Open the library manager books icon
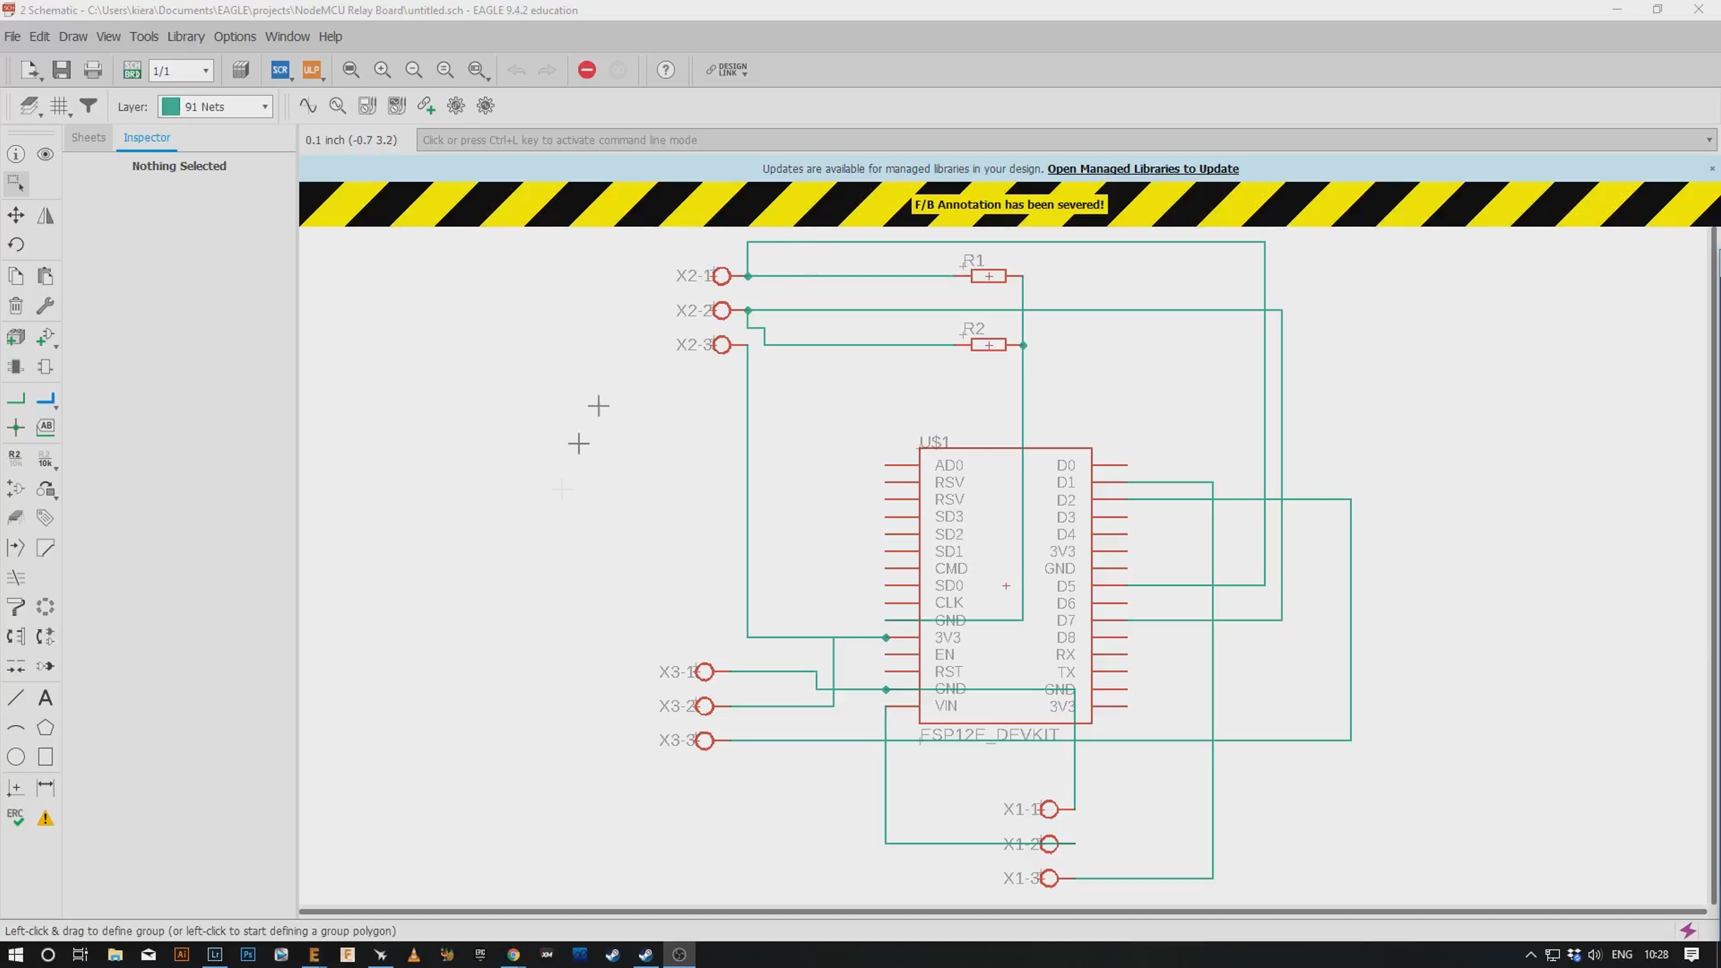This screenshot has width=1721, height=968. tap(241, 69)
